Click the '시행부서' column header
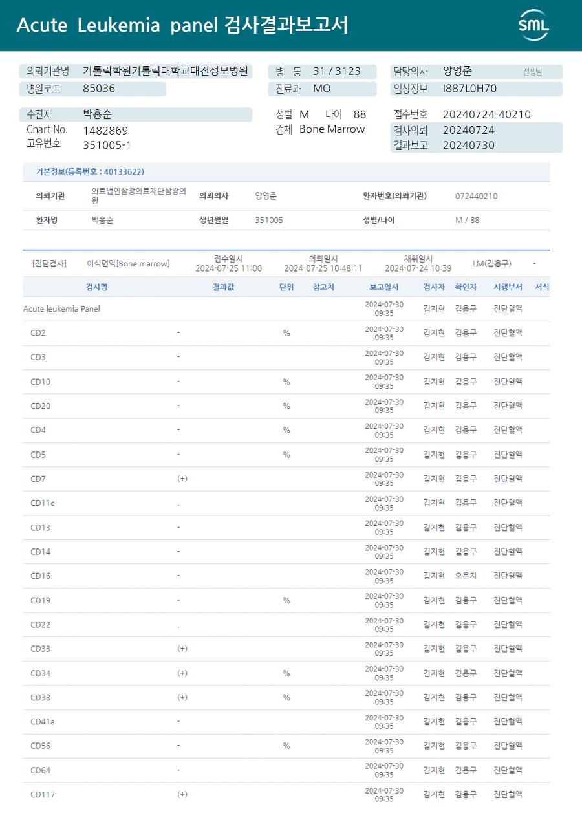582x822 pixels. click(x=508, y=287)
